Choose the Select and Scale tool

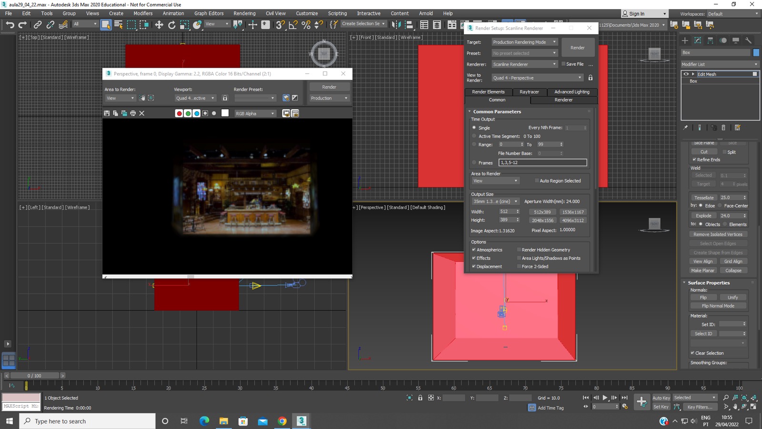(185, 24)
